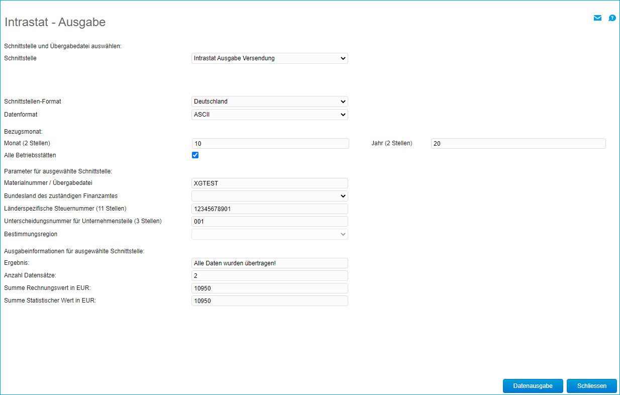Focus the Unterscheidungsnummer für Unternehmensteile field
Viewport: 620px width, 395px height.
click(x=269, y=222)
